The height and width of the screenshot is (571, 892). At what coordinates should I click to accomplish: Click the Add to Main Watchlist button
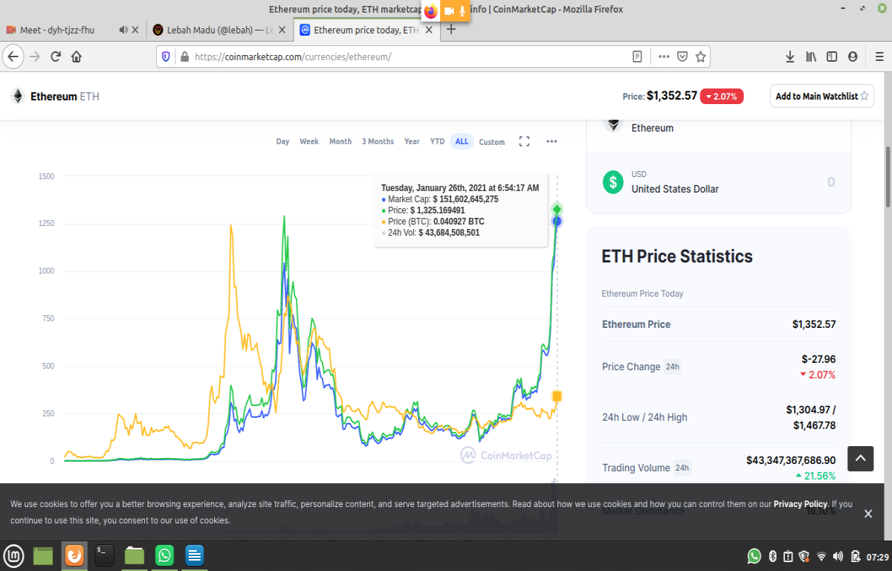pos(822,96)
